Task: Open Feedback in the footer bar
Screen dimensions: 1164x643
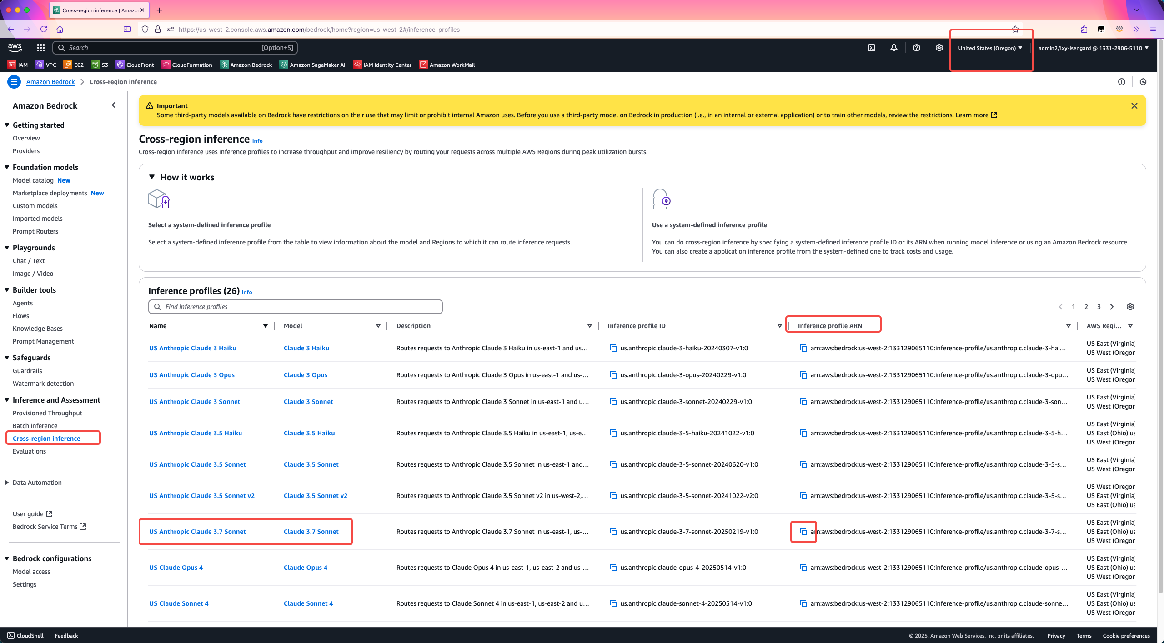Action: tap(66, 635)
